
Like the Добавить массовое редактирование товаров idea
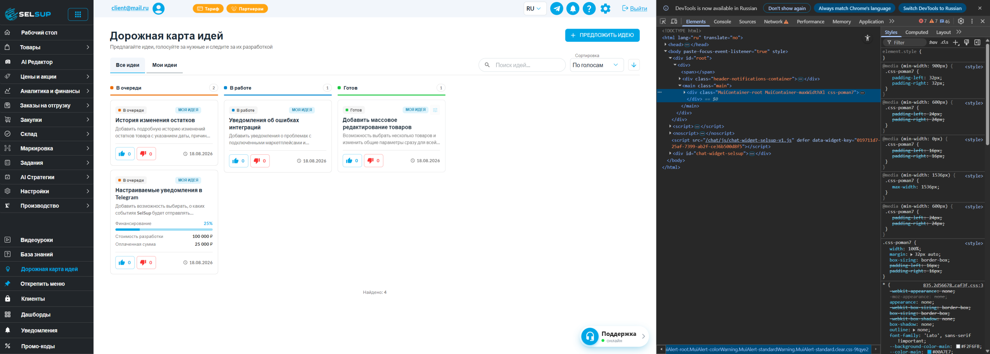pos(352,161)
